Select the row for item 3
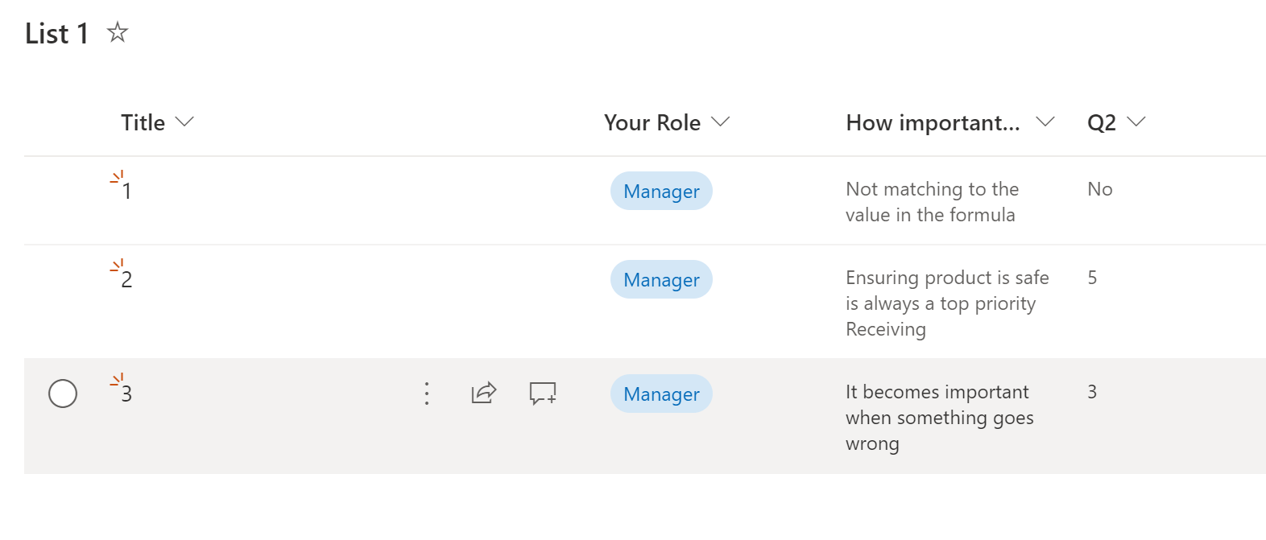The height and width of the screenshot is (540, 1266). [x=63, y=394]
